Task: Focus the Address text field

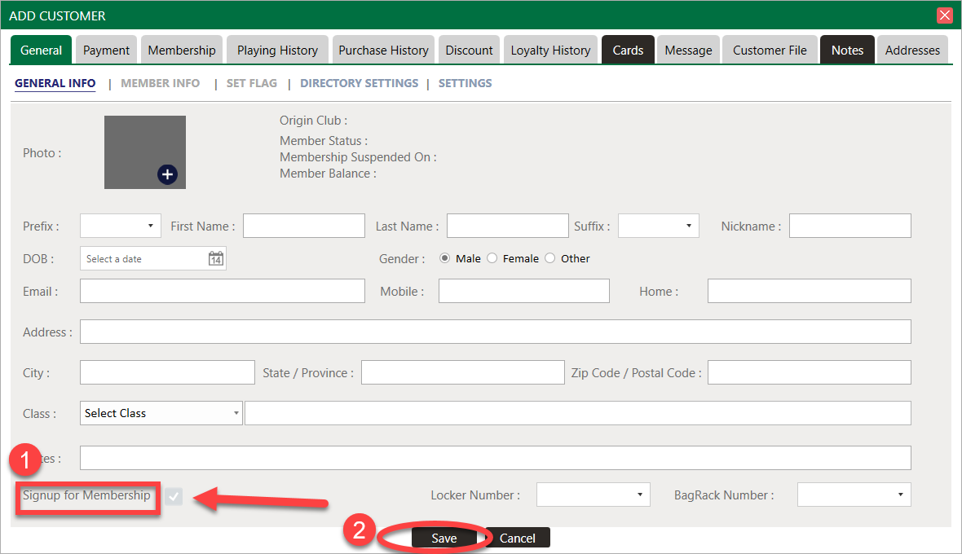Action: [495, 332]
